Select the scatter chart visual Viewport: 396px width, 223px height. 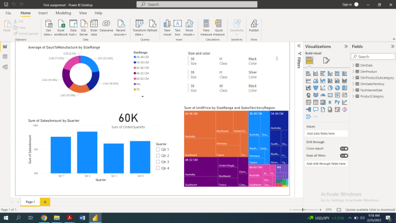[x=323, y=88]
